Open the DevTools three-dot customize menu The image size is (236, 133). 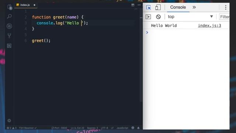226,7
